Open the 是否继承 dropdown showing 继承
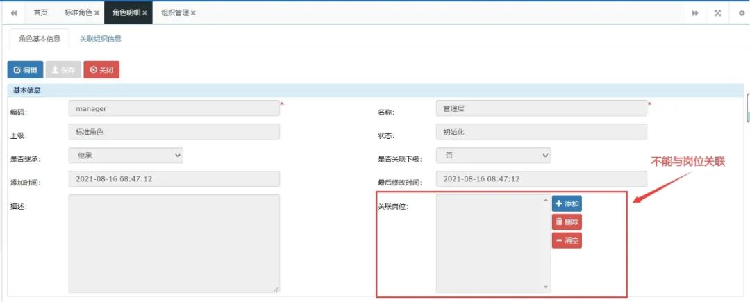The width and height of the screenshot is (750, 302). [126, 156]
